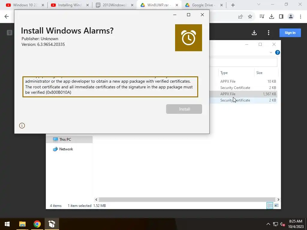Switch to the Installing Wind YouTube tab
The image size is (307, 230).
tap(70, 5)
